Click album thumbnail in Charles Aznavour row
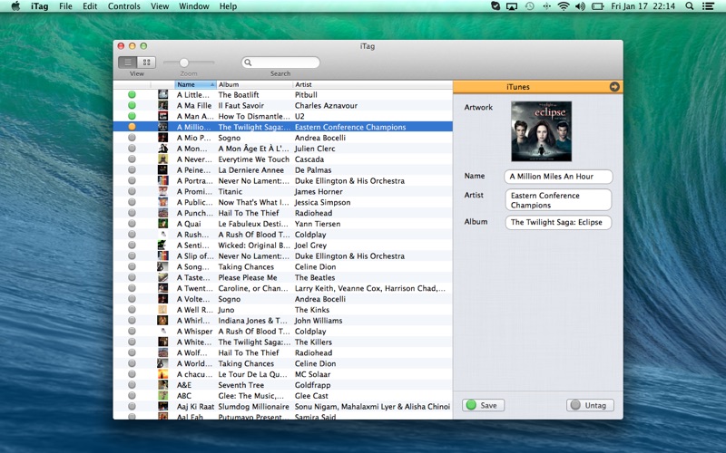Viewport: 726px width, 453px height. 163,105
